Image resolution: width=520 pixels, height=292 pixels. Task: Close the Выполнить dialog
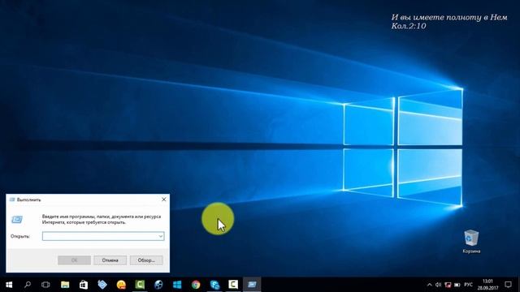(x=164, y=200)
